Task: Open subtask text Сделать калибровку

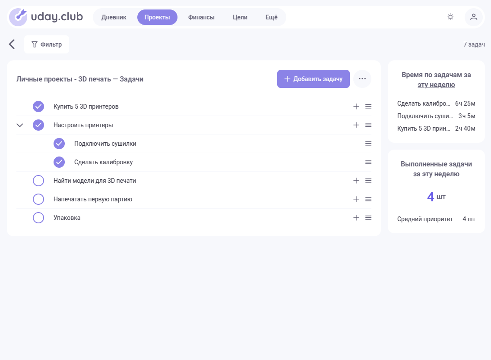Action: 103,162
